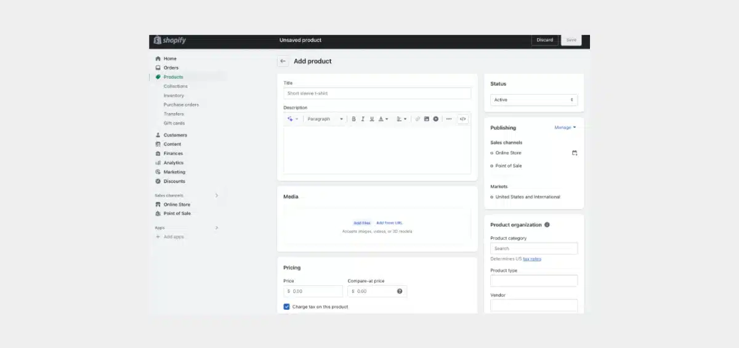The width and height of the screenshot is (739, 348).
Task: Click the Product category search field
Action: (534, 248)
